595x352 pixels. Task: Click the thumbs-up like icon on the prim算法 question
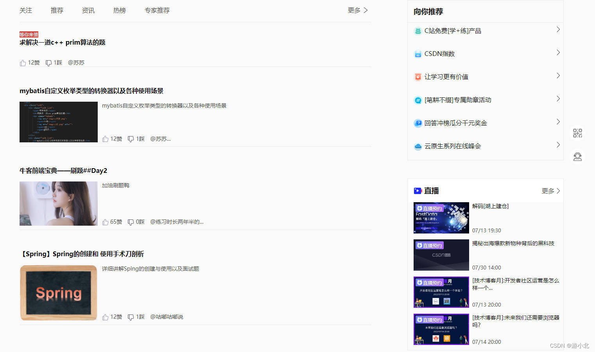click(23, 62)
